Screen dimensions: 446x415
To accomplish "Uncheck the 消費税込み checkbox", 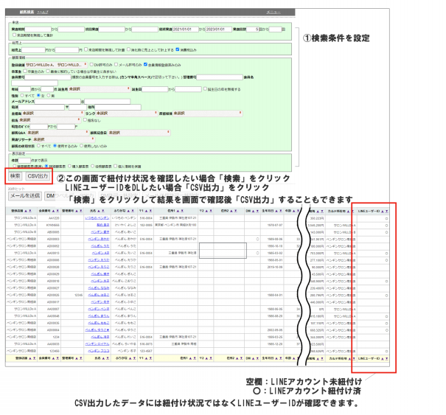I will click(178, 49).
